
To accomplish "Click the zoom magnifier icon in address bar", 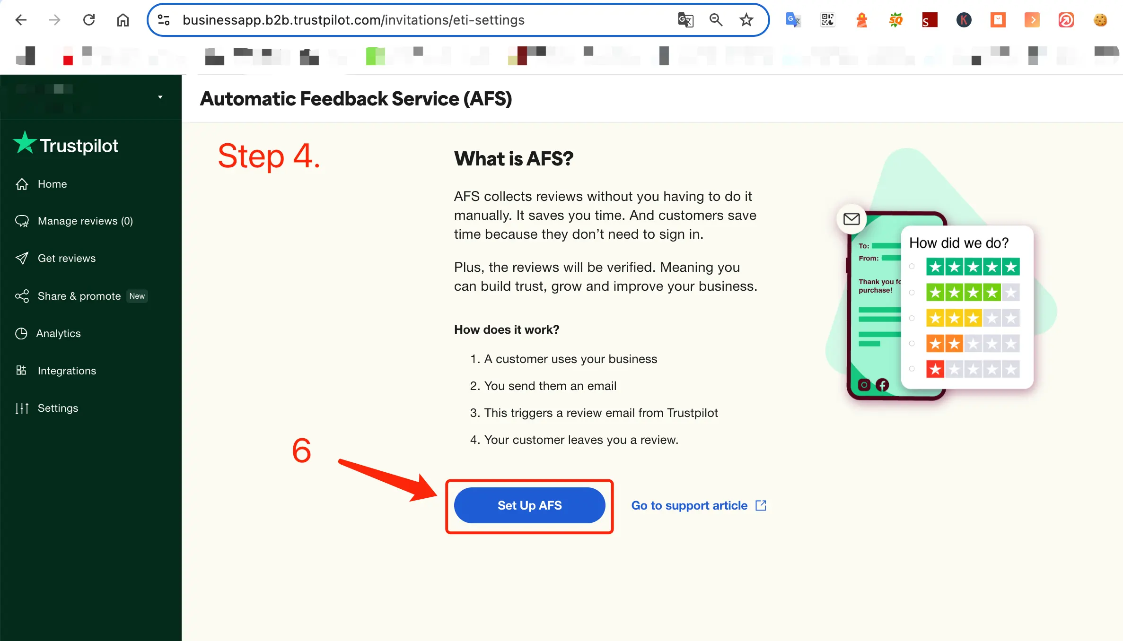I will 716,20.
